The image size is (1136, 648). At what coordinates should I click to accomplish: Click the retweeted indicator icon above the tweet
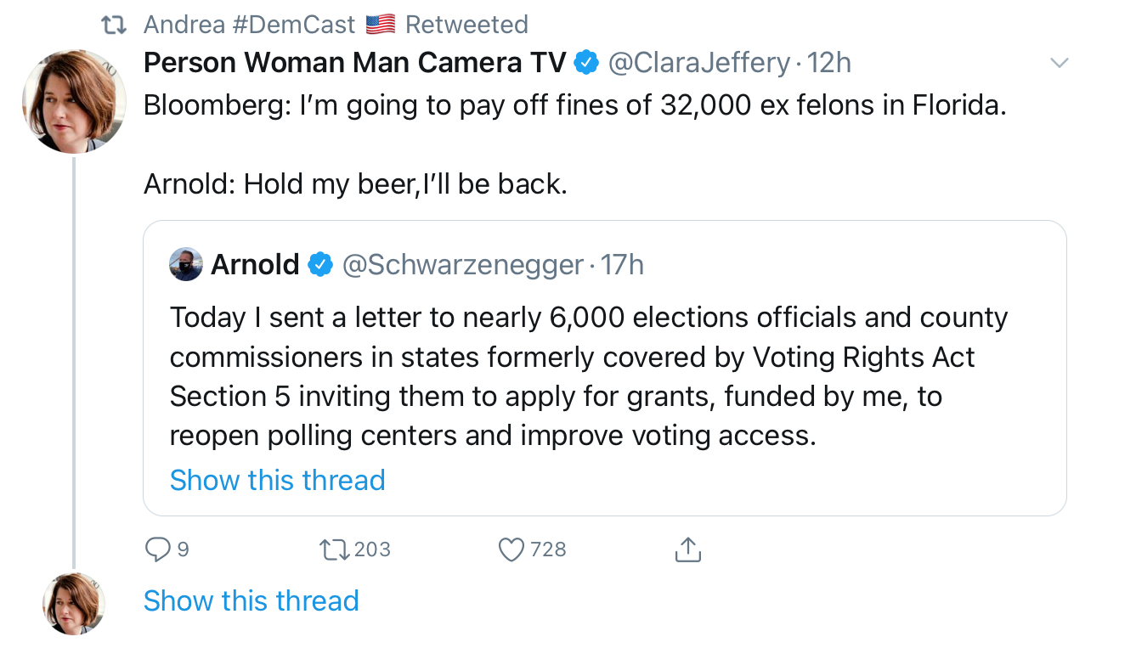coord(114,25)
